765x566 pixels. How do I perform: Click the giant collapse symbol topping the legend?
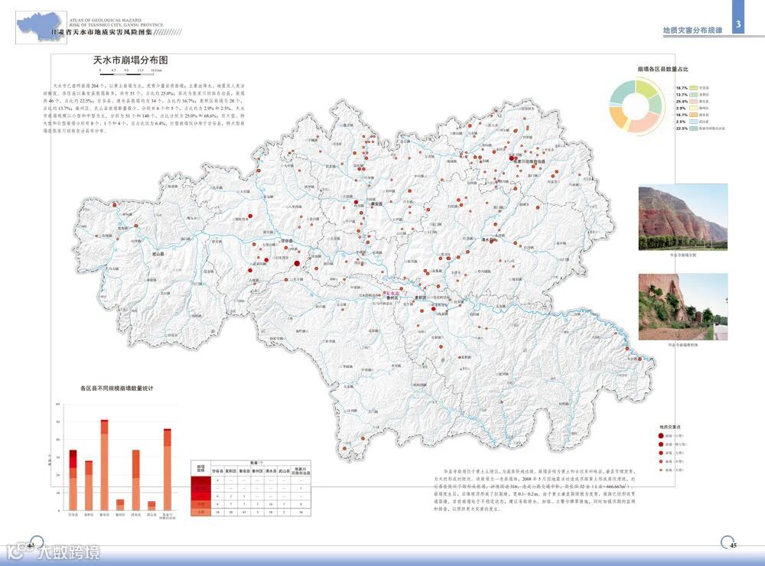click(x=661, y=436)
